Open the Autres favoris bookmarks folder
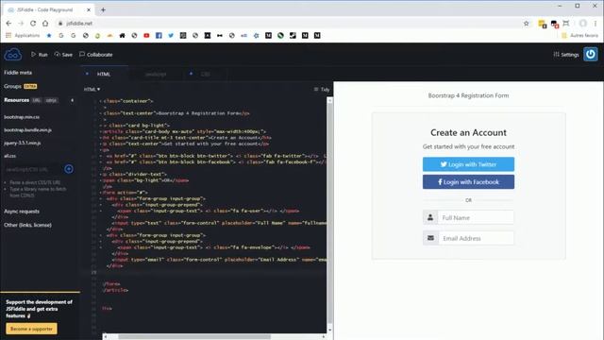This screenshot has width=604, height=340. [x=580, y=36]
